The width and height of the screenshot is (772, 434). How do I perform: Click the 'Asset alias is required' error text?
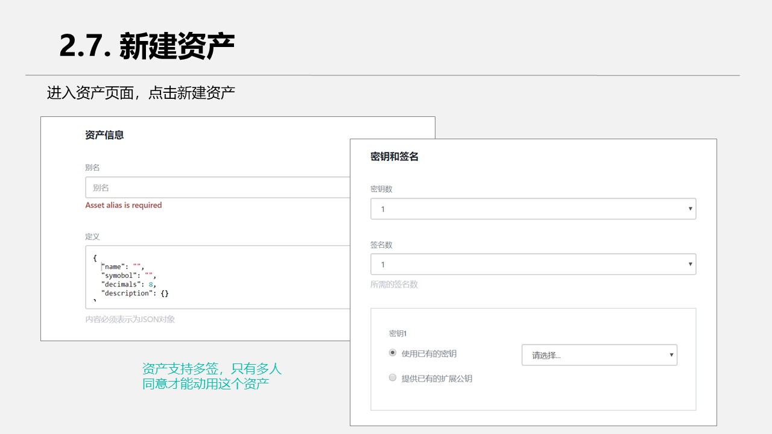(124, 205)
